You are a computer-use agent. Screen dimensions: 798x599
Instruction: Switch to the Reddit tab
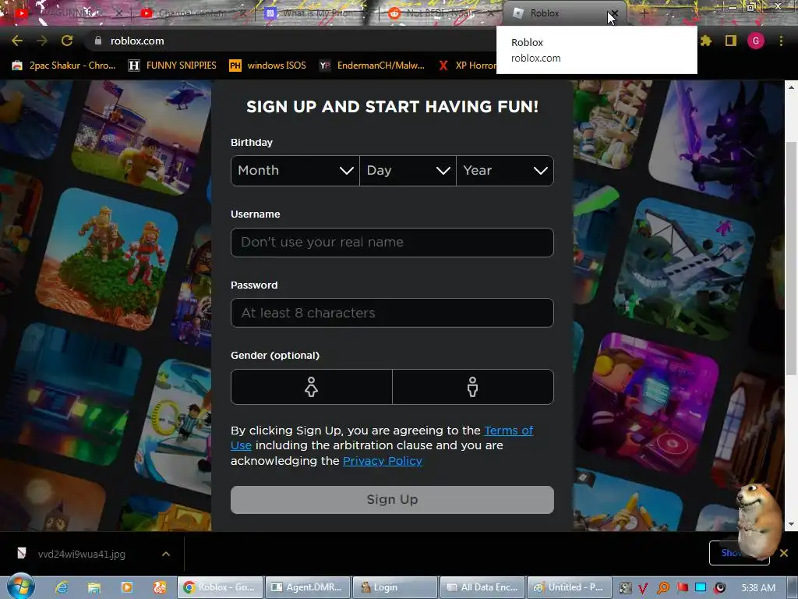440,13
